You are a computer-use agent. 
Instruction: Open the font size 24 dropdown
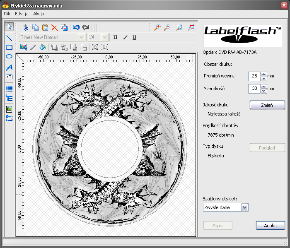pos(104,37)
